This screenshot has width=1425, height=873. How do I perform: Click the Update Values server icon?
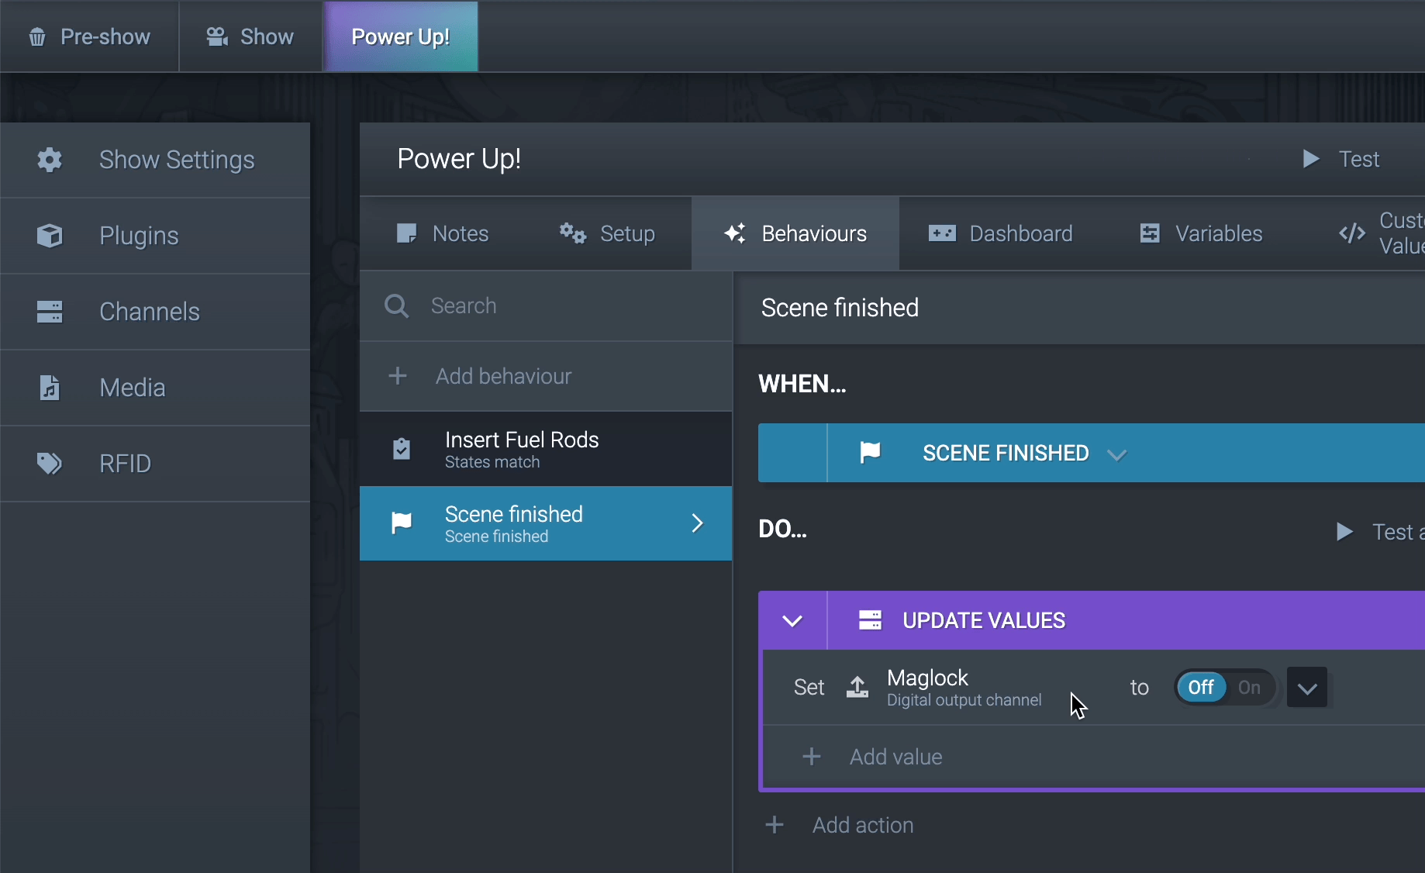click(870, 620)
